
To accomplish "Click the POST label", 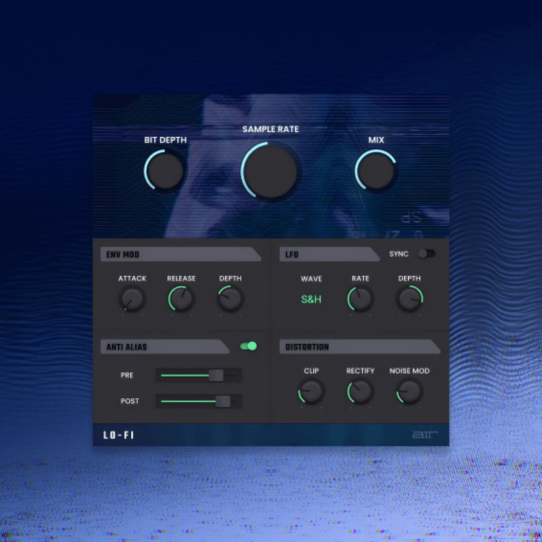I will pos(130,401).
